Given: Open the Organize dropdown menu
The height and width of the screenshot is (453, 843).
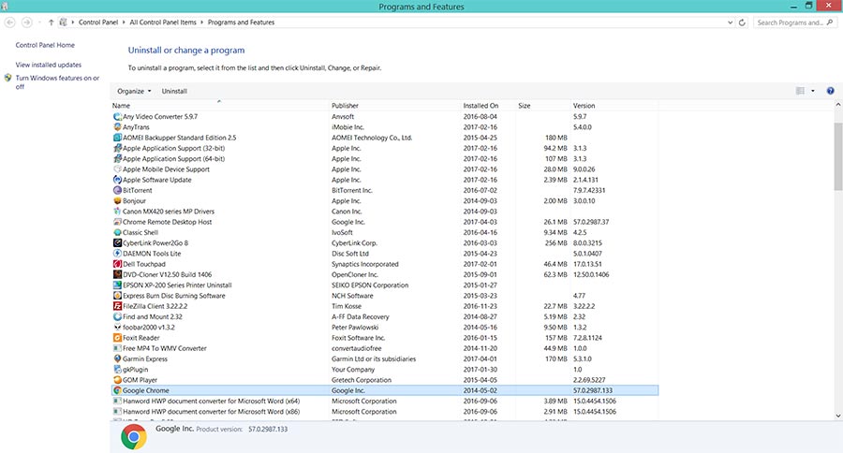Looking at the screenshot, I should coord(134,92).
